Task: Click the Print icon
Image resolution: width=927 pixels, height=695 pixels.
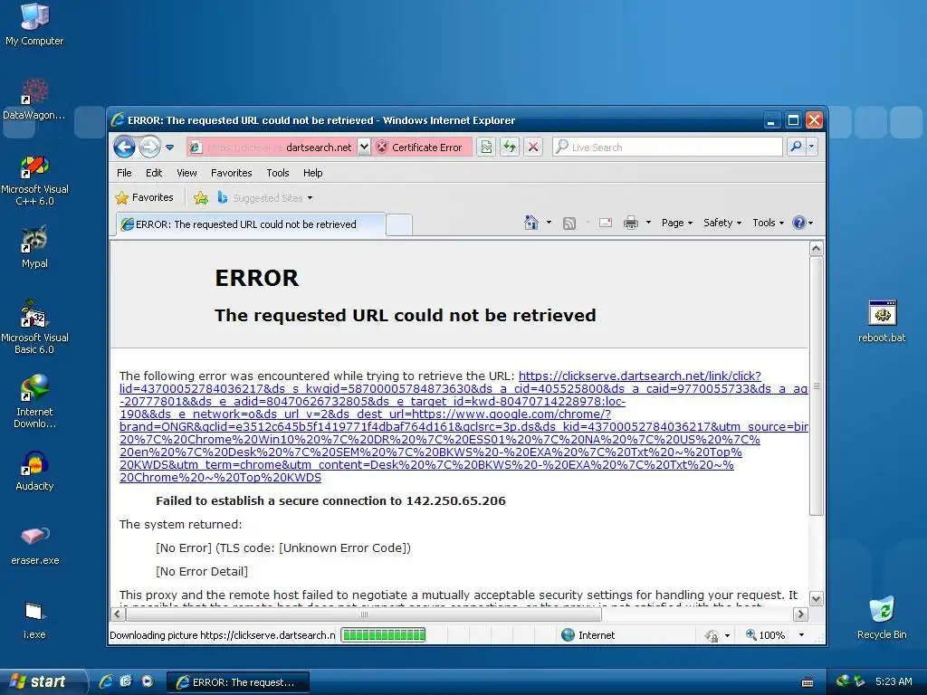Action: point(631,223)
